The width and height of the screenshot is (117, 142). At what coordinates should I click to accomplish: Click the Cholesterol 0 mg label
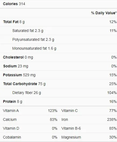tap(18, 57)
